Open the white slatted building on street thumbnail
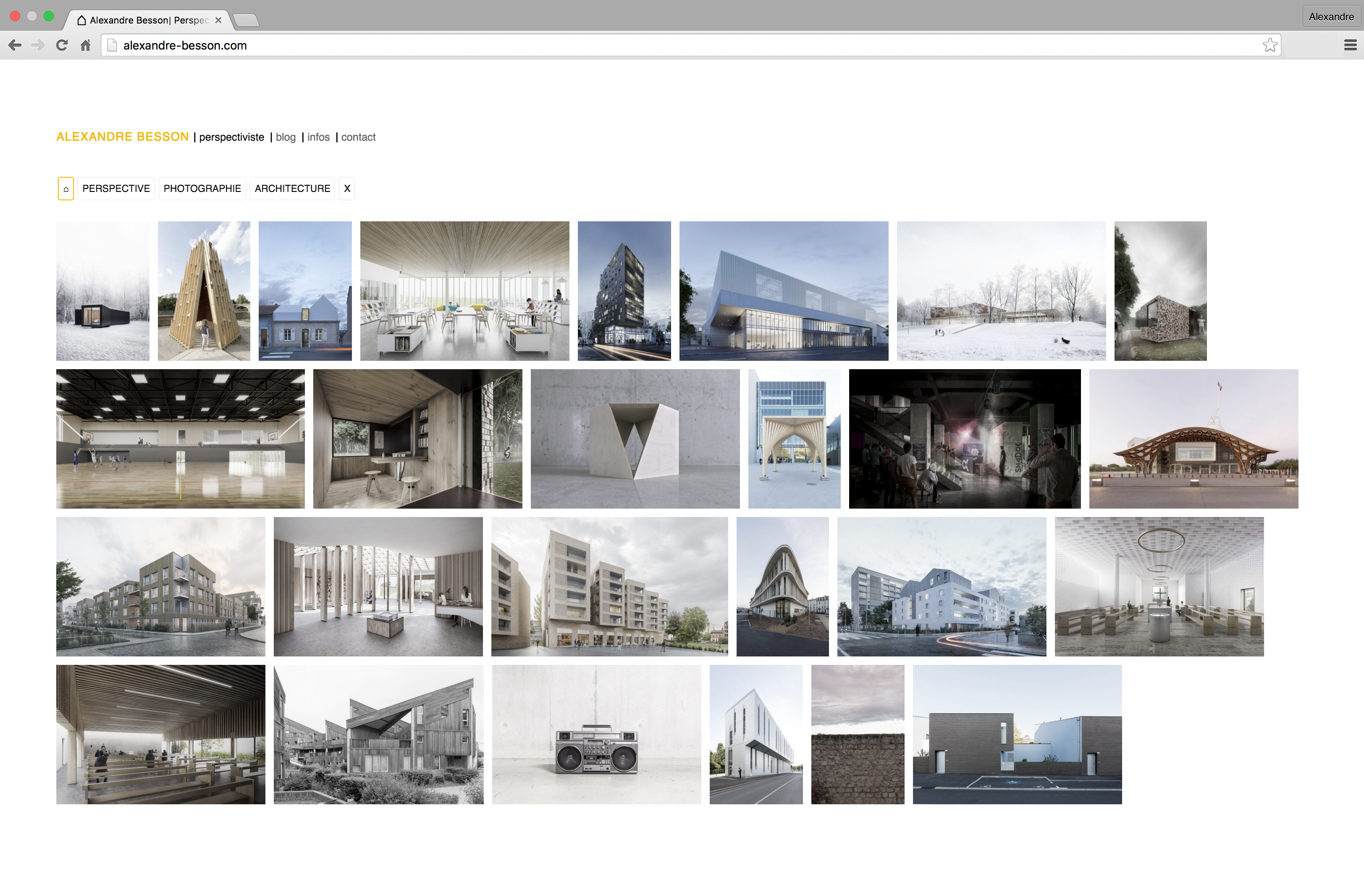The image size is (1364, 882). point(756,734)
